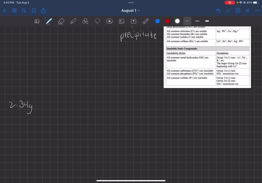This screenshot has width=262, height=183.
Task: Select the thickest stroke width
Action: (x=207, y=21)
